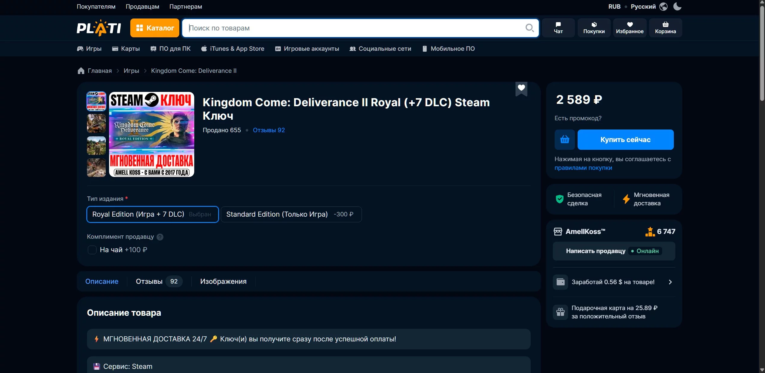Screen dimensions: 765x373
Task: Click the globe language icon
Action: [x=663, y=6]
